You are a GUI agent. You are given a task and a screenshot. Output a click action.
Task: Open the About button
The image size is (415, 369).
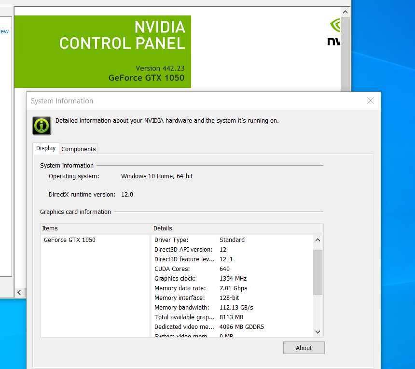304,348
